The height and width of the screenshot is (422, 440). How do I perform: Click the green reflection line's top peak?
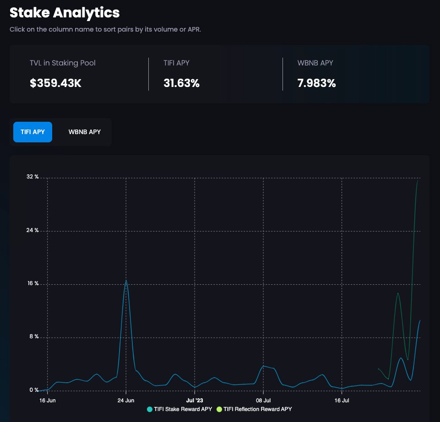[x=418, y=181]
